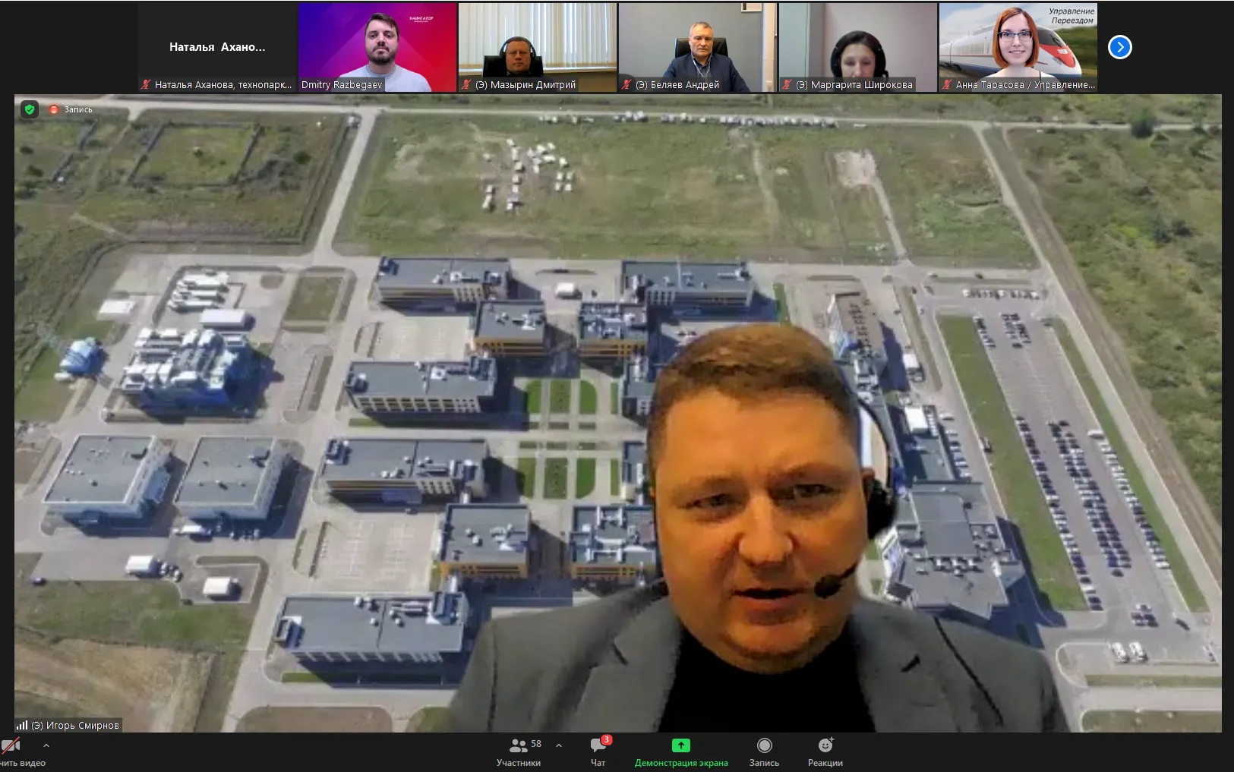The width and height of the screenshot is (1234, 772).
Task: Open the Реакции smiley icon
Action: (x=825, y=745)
